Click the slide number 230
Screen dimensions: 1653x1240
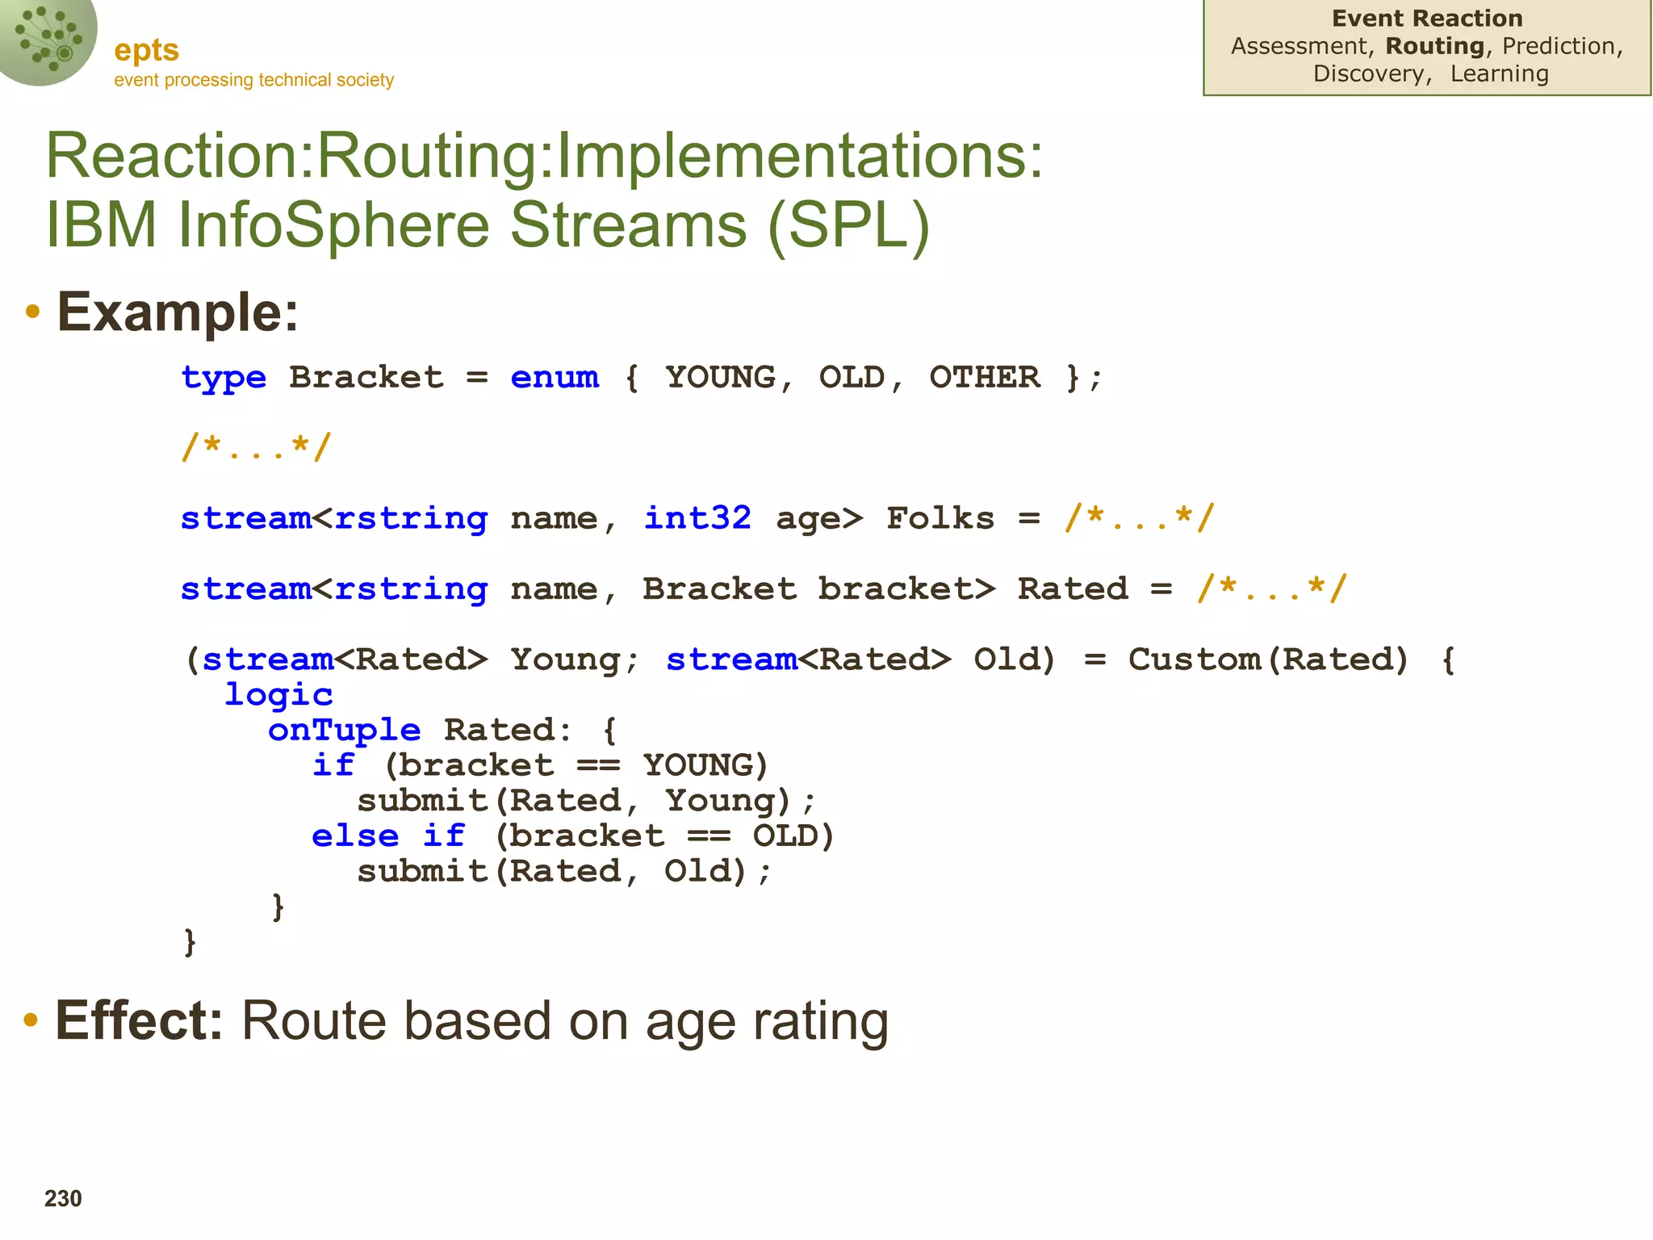click(x=63, y=1198)
